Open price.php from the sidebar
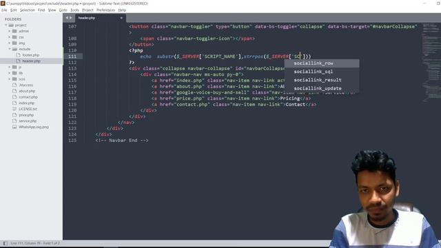The width and height of the screenshot is (441, 248). pos(26,115)
